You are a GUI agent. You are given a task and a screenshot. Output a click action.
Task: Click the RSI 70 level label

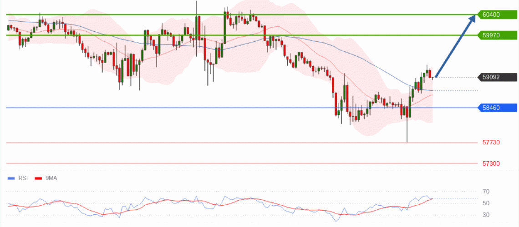pyautogui.click(x=486, y=192)
